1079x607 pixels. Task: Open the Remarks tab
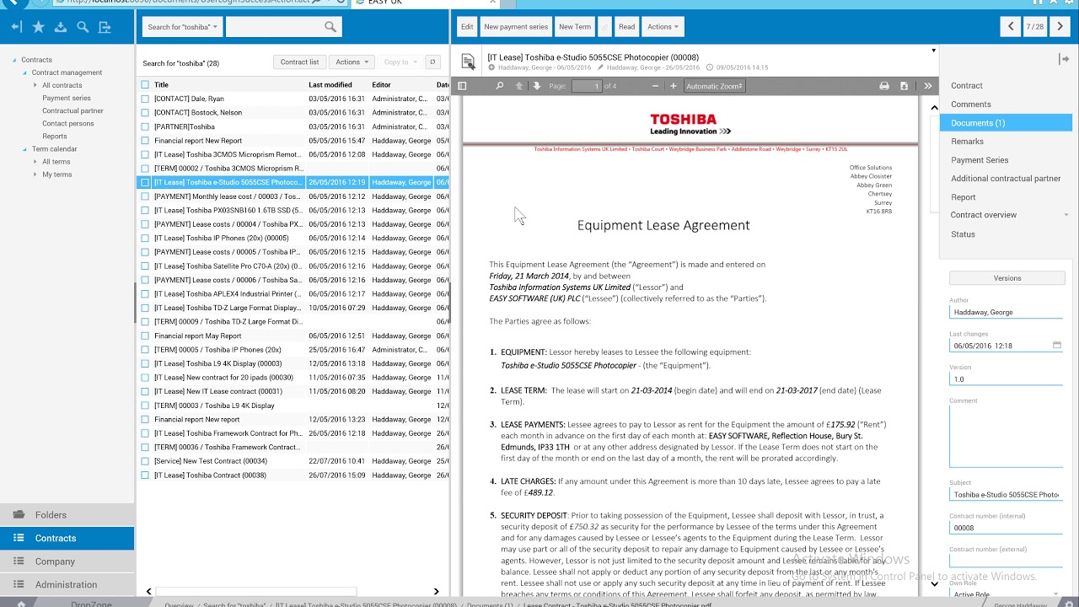point(1006,142)
